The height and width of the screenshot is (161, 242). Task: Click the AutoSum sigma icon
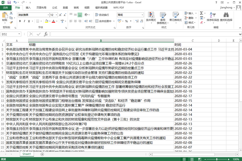pos(202,13)
